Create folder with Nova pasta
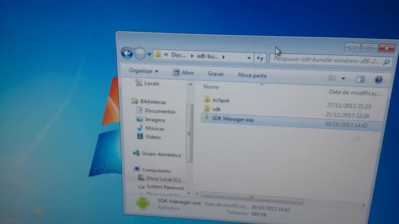Image resolution: width=399 pixels, height=224 pixels. click(252, 75)
